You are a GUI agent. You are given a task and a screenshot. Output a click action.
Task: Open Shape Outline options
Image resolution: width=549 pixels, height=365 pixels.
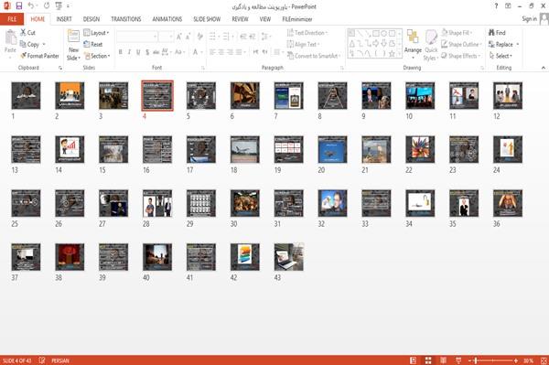point(461,45)
